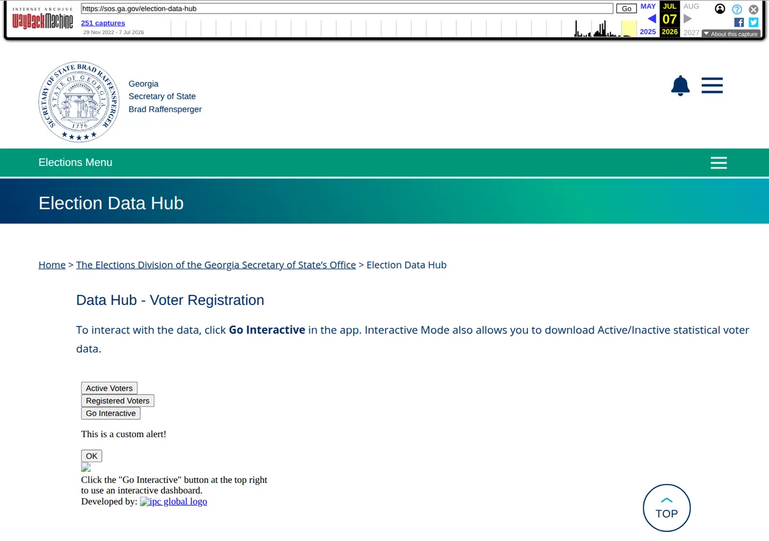Screen dimensions: 769x541
Task: Click Georgia Secretary of State header text
Action: (165, 97)
